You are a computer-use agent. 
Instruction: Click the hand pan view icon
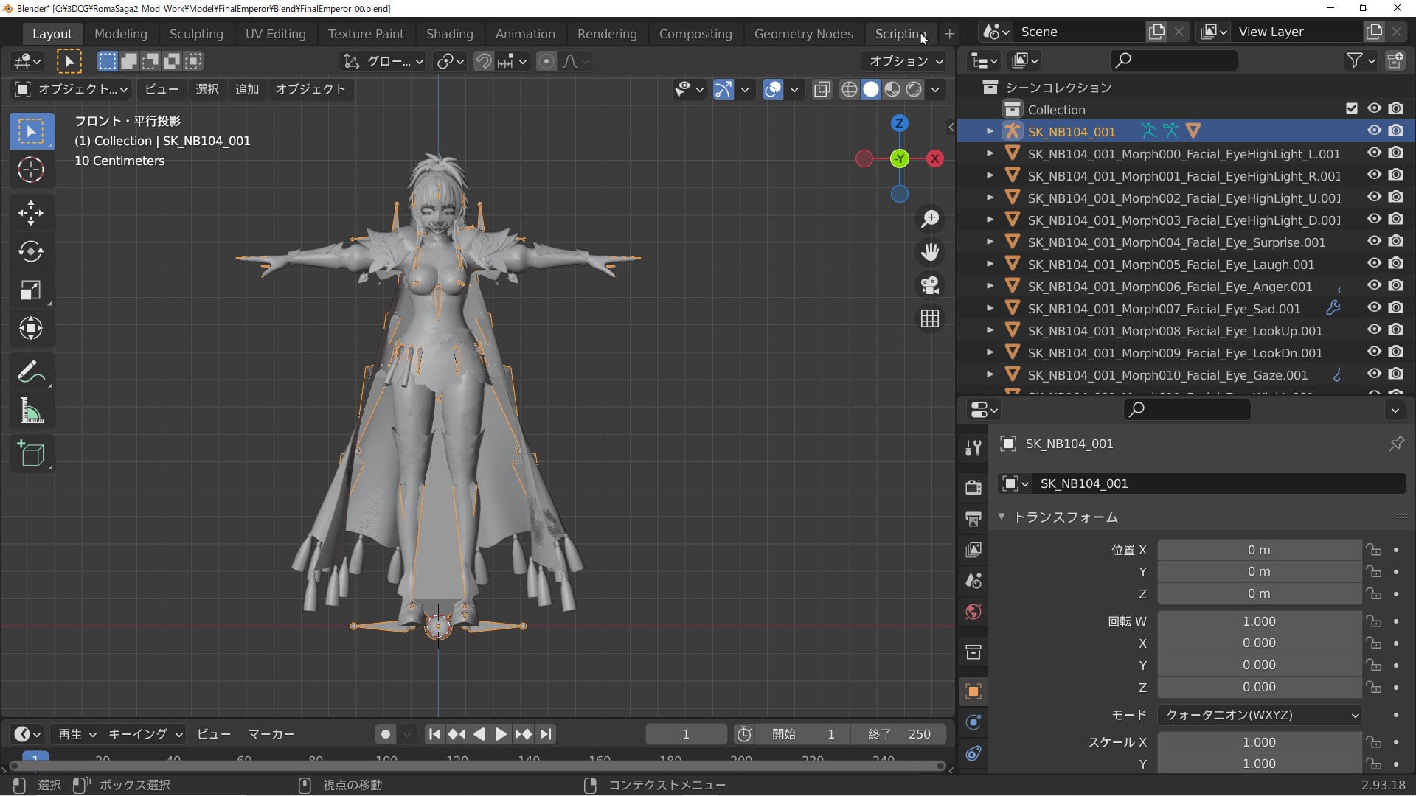tap(930, 252)
